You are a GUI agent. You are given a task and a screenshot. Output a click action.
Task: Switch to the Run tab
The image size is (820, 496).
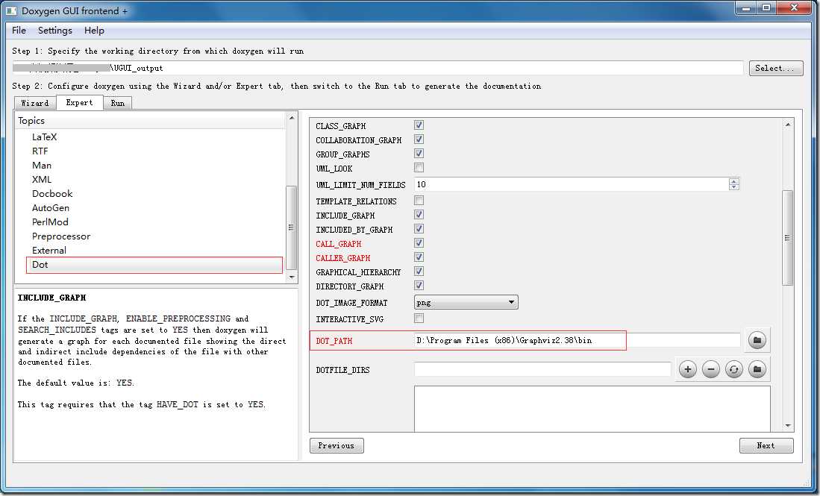coord(118,103)
